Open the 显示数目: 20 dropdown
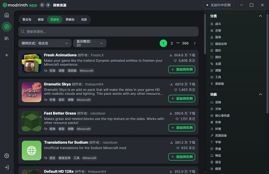 pyautogui.click(x=90, y=43)
